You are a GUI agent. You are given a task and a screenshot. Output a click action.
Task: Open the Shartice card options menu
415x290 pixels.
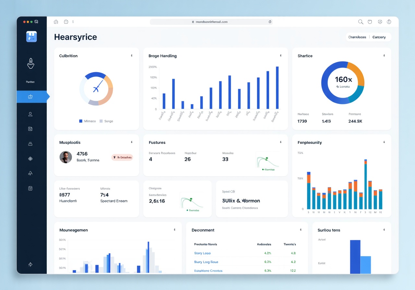tap(384, 56)
